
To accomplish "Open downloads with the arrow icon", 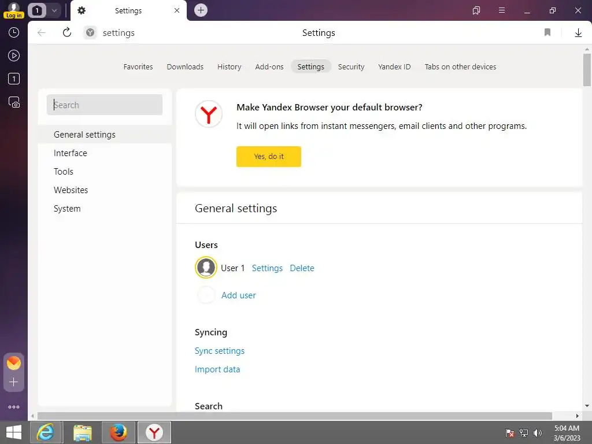I will 578,33.
